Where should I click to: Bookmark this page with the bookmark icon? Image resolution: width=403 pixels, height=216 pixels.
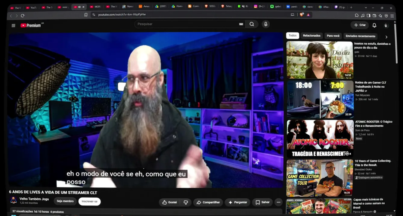point(86,15)
